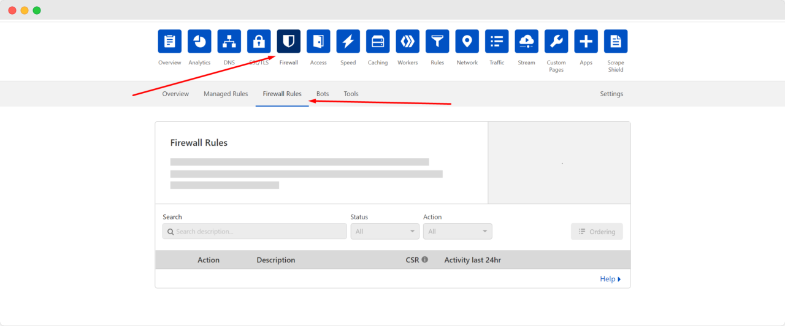Open the Apps plus icon

(x=586, y=41)
